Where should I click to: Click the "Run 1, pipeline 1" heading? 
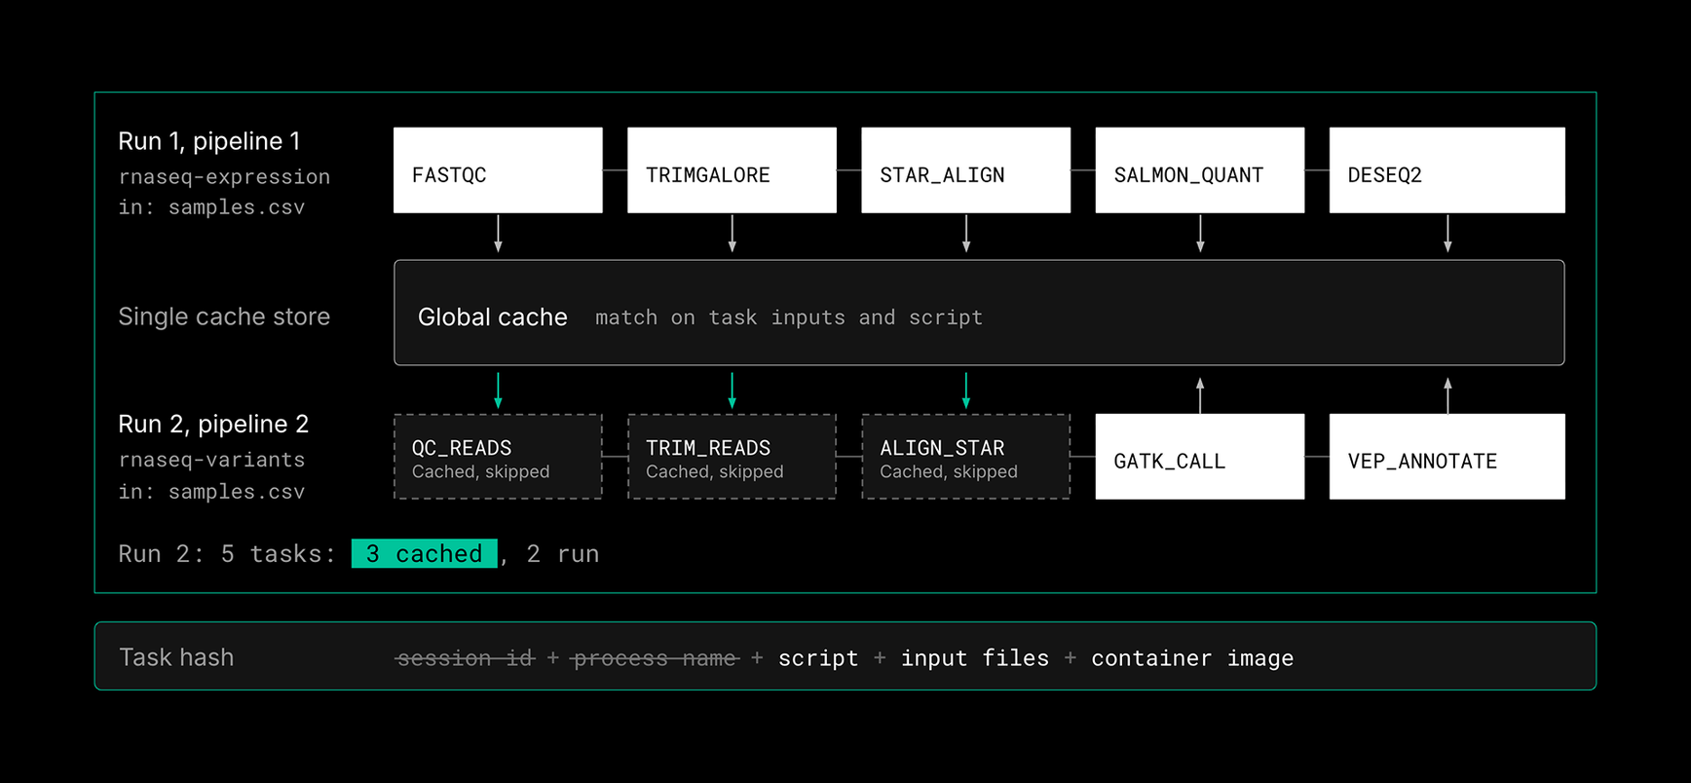209,141
